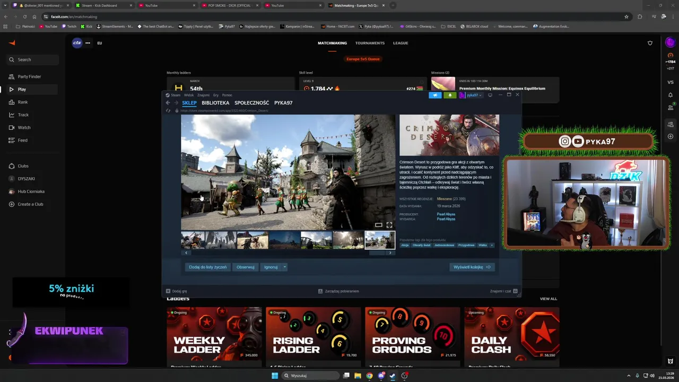Show hidden system tray icons chevron
The height and width of the screenshot is (382, 679).
tap(629, 376)
